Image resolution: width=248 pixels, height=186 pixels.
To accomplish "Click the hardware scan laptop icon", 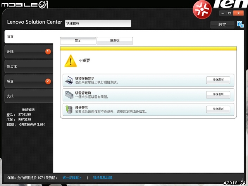I will click(69, 80).
